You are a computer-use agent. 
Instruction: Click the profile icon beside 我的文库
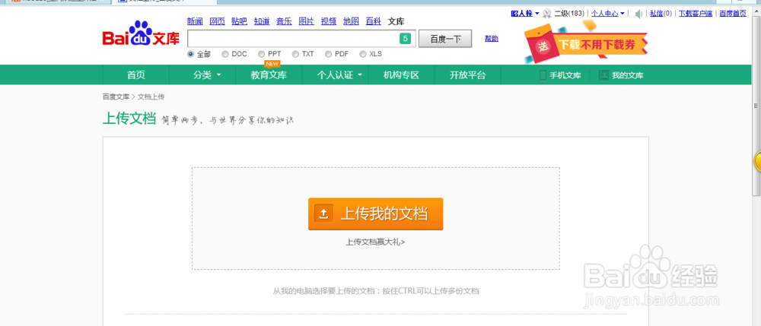coord(603,75)
